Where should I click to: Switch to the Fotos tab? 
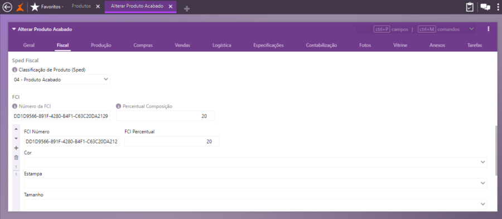[x=365, y=46]
